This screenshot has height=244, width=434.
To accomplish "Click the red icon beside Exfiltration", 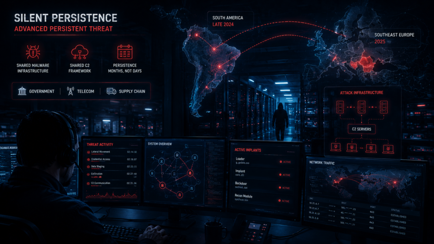I will pos(88,174).
